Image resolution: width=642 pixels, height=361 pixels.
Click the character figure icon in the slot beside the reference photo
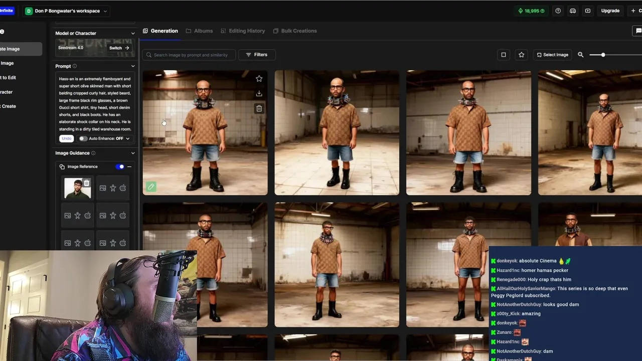pos(113,188)
